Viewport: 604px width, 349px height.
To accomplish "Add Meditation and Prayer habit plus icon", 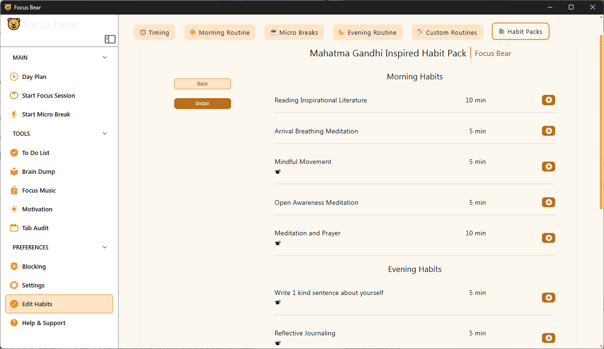I will coord(549,238).
